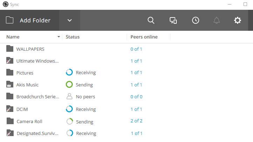
Task: Open the search magnifier icon
Action: tap(151, 21)
